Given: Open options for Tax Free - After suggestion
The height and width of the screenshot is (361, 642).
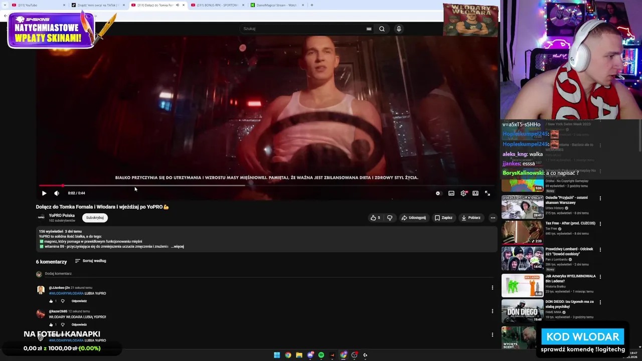Looking at the screenshot, I should (x=600, y=224).
